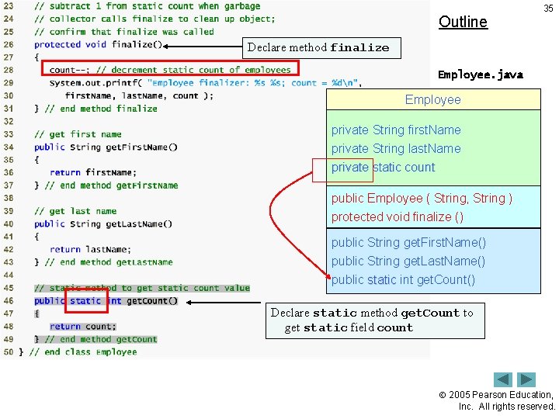559x419 pixels.
Task: Click line 46 'public static int getCount()'
Action: click(x=106, y=301)
